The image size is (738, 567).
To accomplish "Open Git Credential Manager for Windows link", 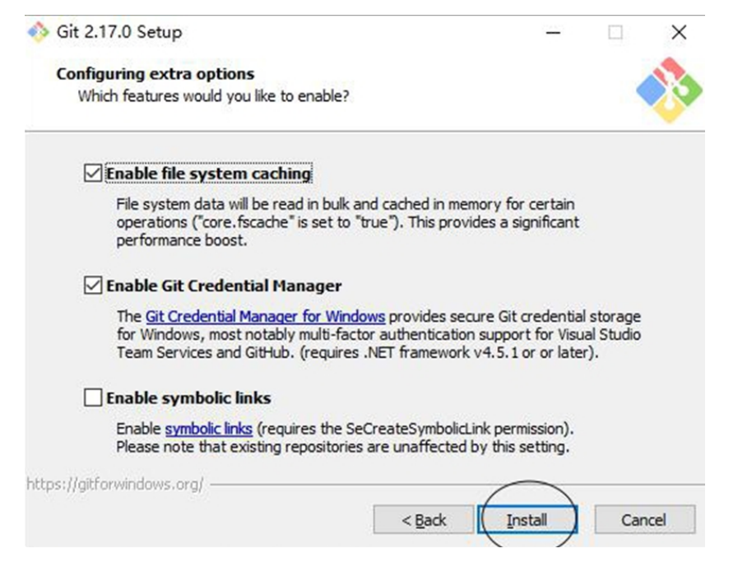I will click(265, 317).
